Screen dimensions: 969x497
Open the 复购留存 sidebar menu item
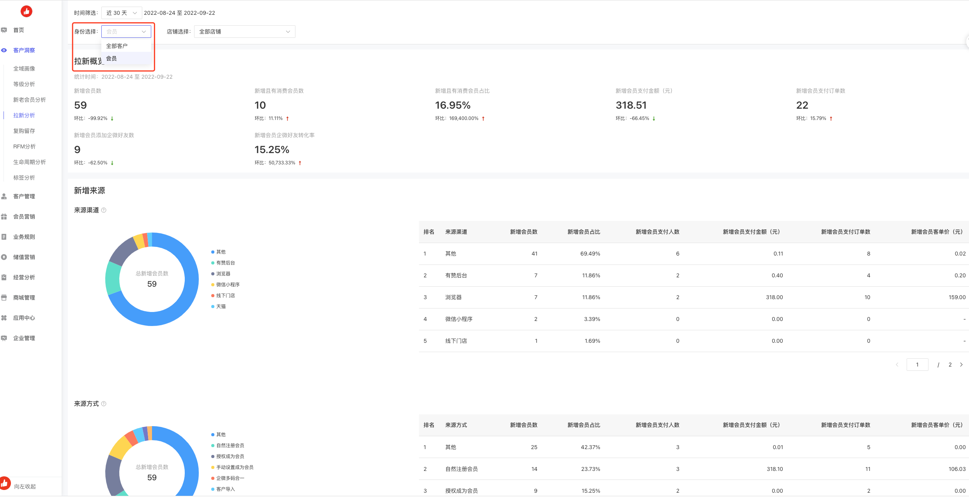[24, 131]
